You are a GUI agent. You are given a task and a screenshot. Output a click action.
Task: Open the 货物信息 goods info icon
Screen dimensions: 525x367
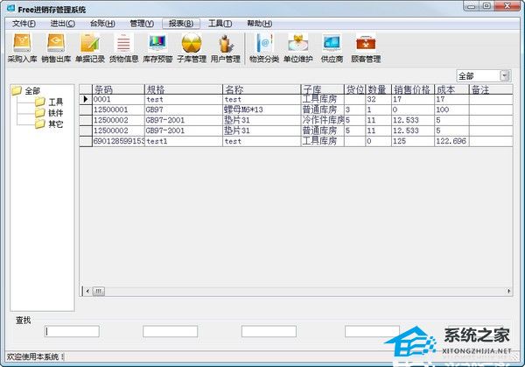(x=123, y=48)
